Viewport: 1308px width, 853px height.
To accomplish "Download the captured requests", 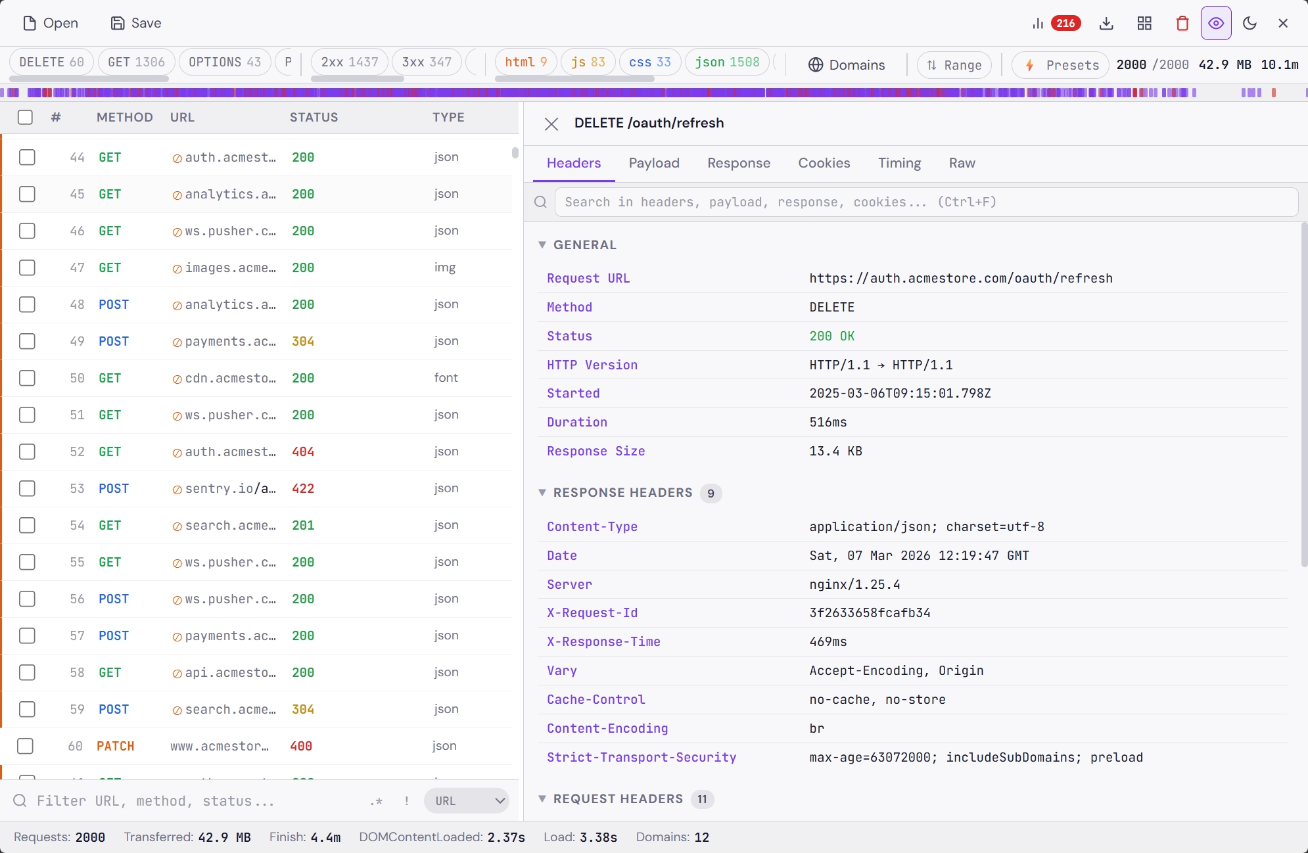I will (1107, 23).
